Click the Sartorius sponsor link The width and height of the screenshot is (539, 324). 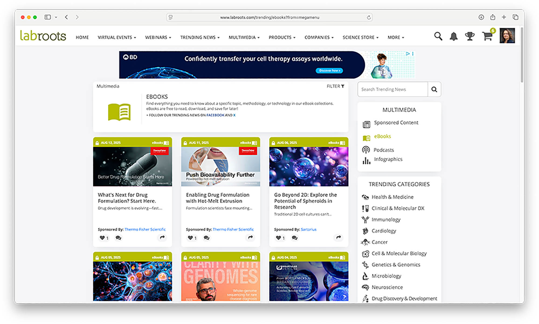308,230
